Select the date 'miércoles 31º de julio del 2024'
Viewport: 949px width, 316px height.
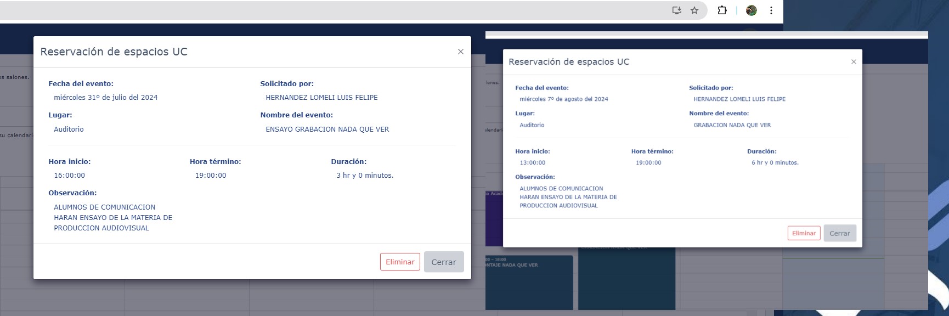106,98
